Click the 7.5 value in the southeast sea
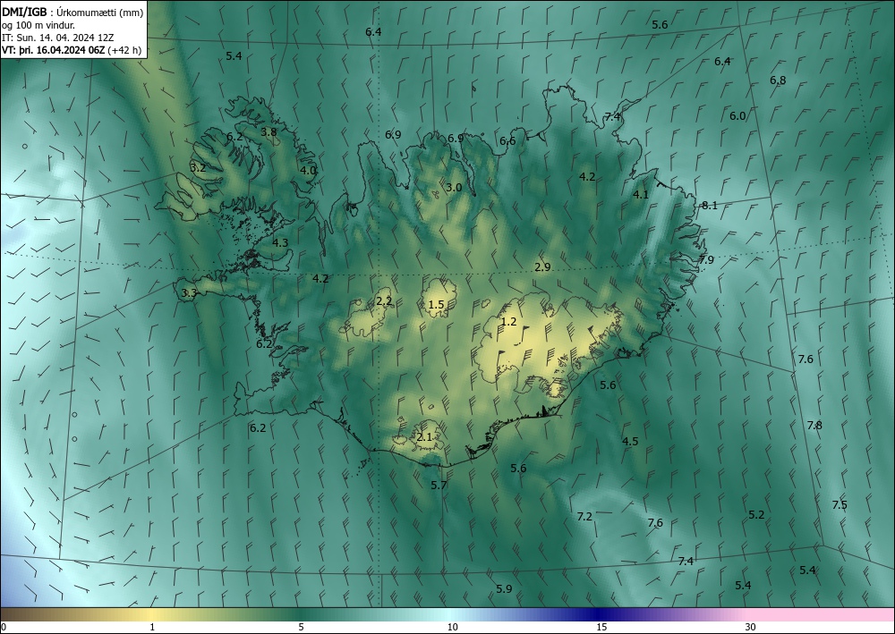Image resolution: width=895 pixels, height=634 pixels. coord(840,504)
